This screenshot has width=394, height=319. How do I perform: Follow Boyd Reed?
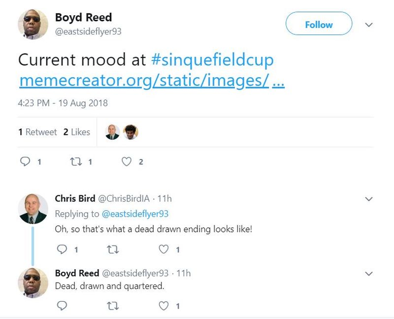(319, 24)
